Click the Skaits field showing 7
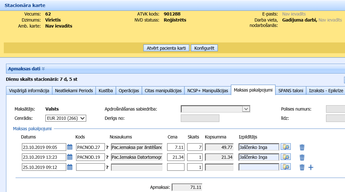 (x=195, y=147)
